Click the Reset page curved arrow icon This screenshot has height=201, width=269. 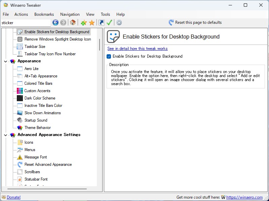tap(171, 22)
